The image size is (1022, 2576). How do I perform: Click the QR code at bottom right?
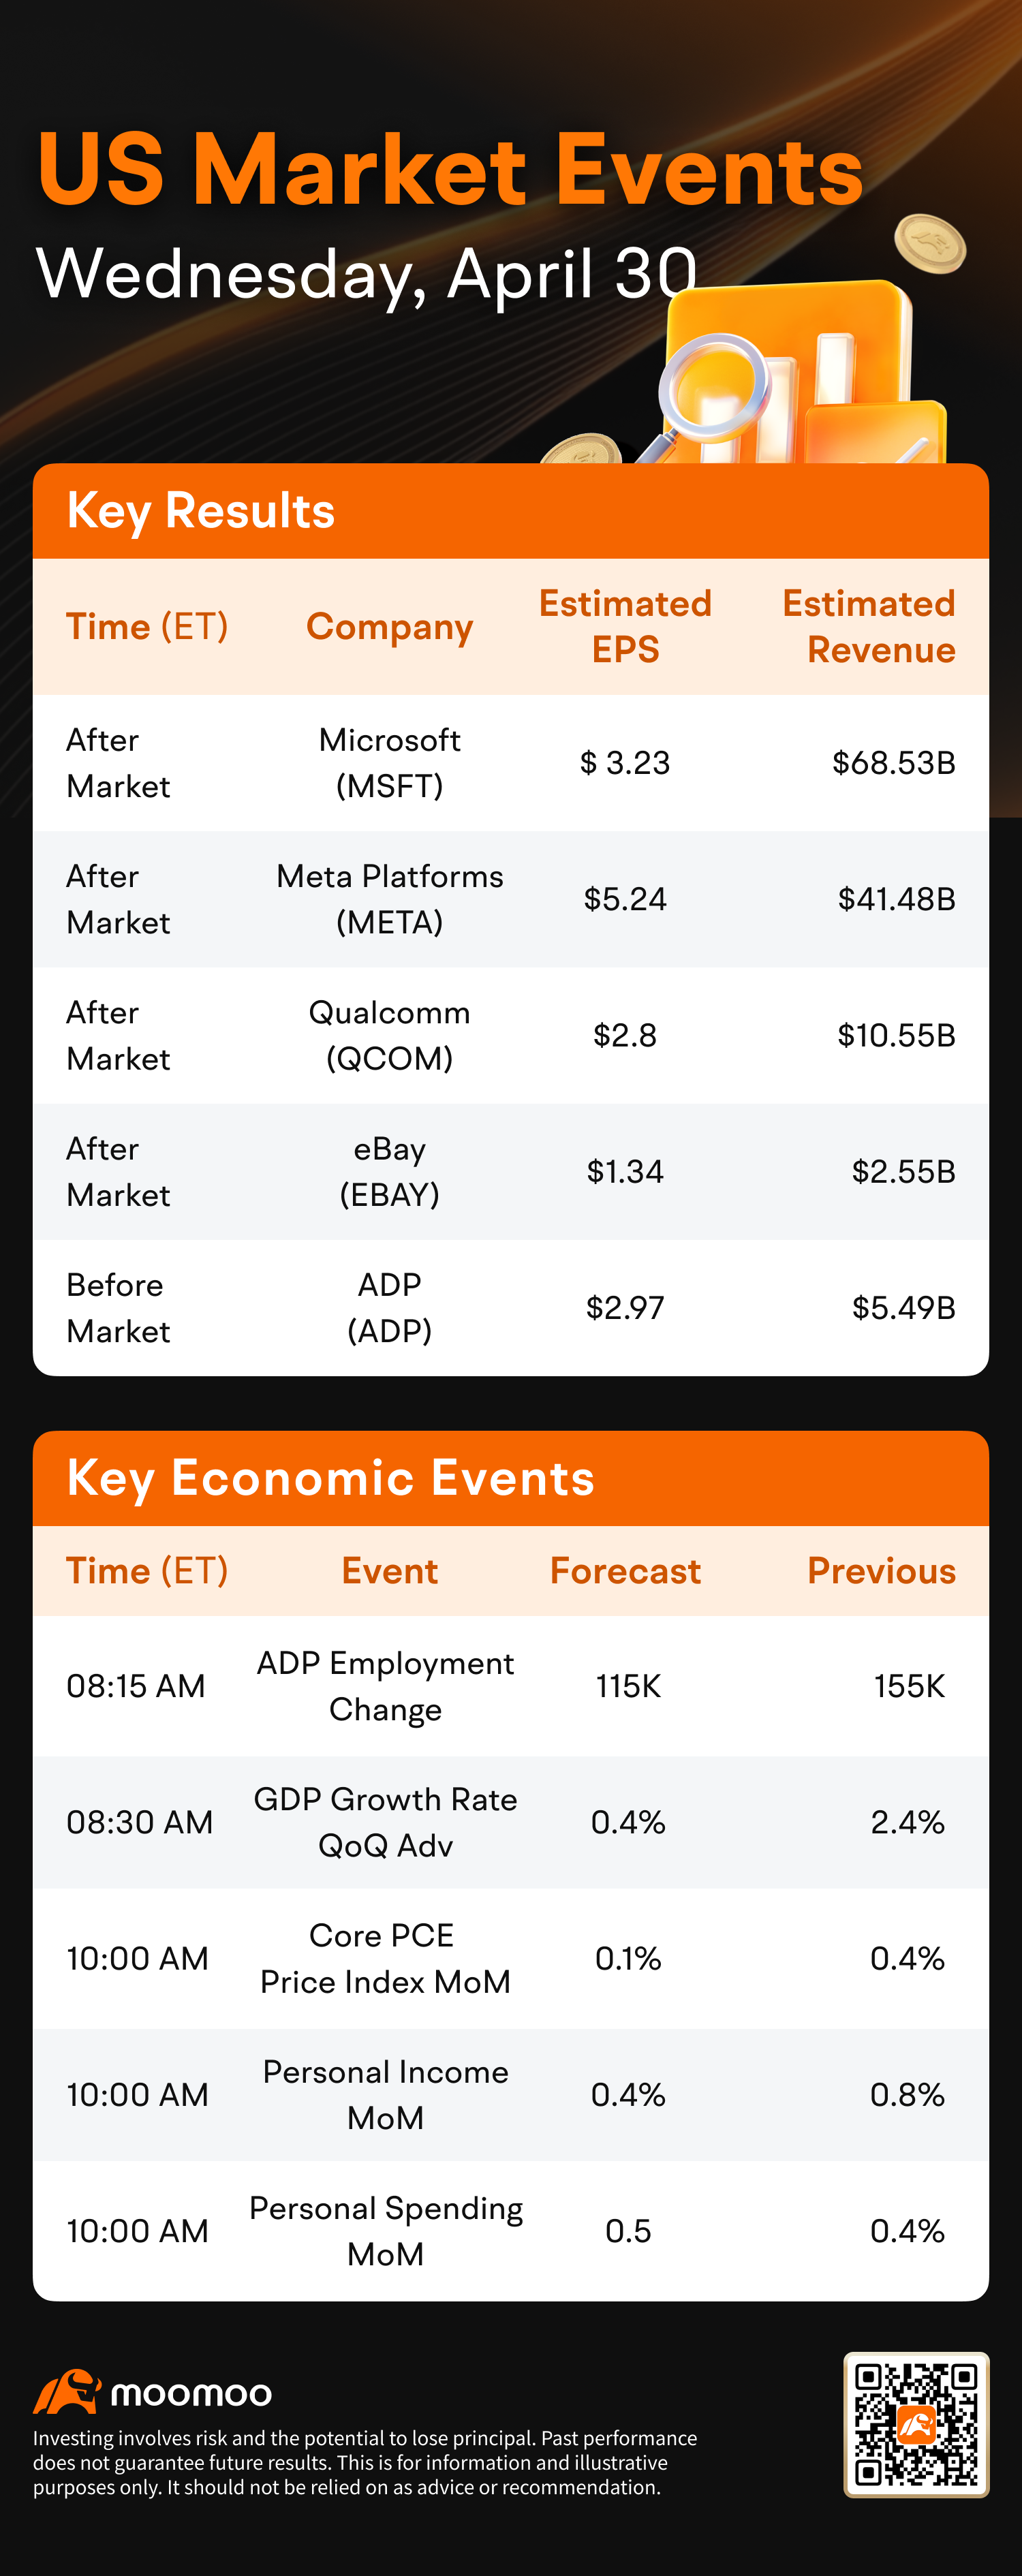(916, 2424)
